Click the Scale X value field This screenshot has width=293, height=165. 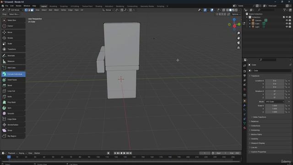(275, 105)
